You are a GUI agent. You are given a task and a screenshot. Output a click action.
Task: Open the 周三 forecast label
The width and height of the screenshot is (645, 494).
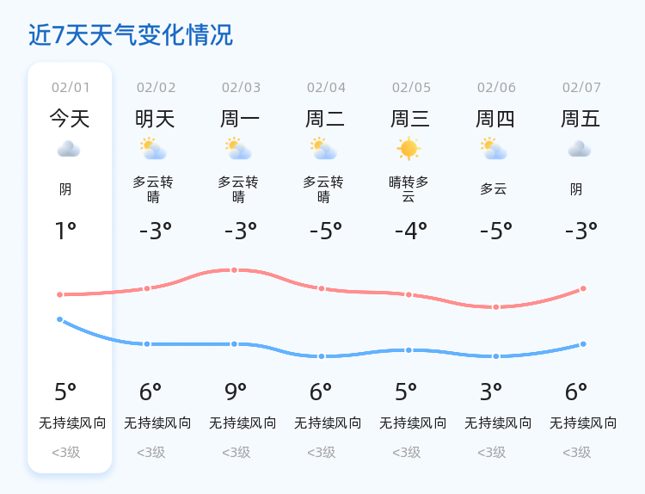(409, 119)
